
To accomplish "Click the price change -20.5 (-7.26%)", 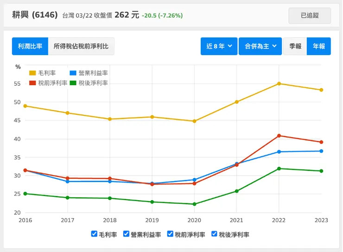I will pyautogui.click(x=162, y=16).
